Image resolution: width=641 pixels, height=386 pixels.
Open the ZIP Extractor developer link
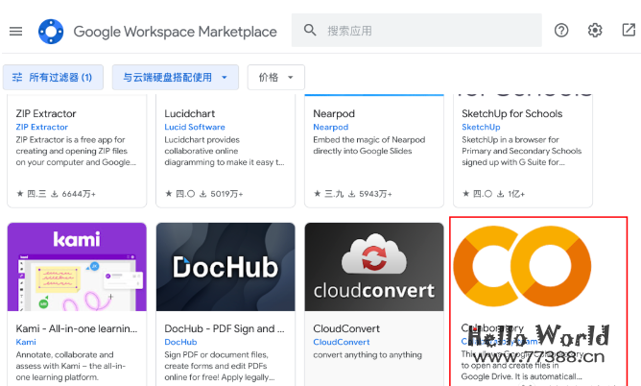[x=42, y=127]
